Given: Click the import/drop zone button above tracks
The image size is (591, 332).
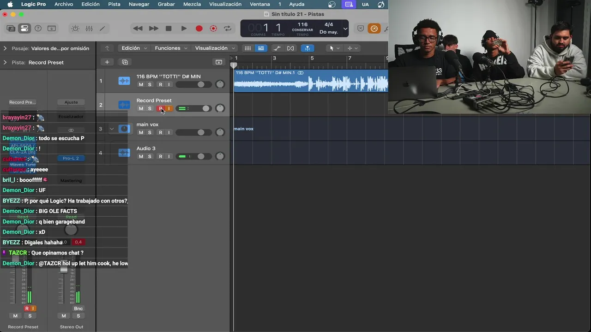Looking at the screenshot, I should 219,62.
